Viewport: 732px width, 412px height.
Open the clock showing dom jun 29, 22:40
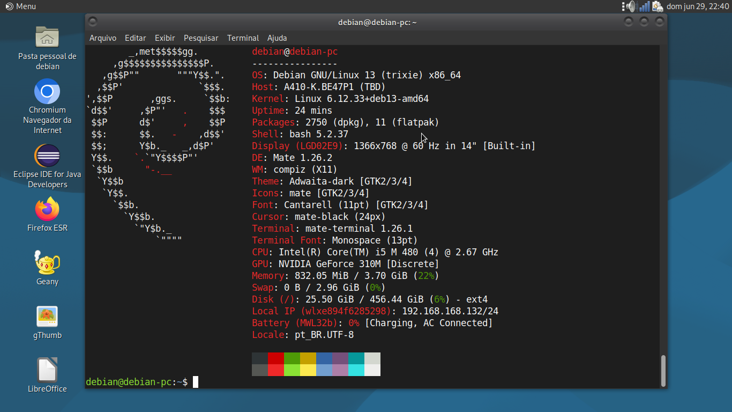697,6
